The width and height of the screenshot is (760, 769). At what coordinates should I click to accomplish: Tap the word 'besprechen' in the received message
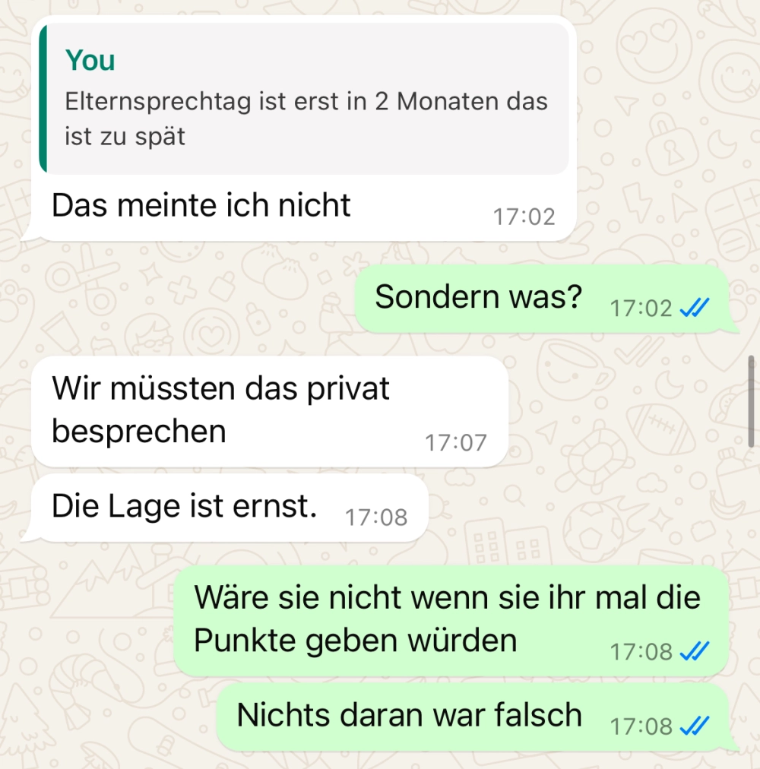pyautogui.click(x=139, y=432)
